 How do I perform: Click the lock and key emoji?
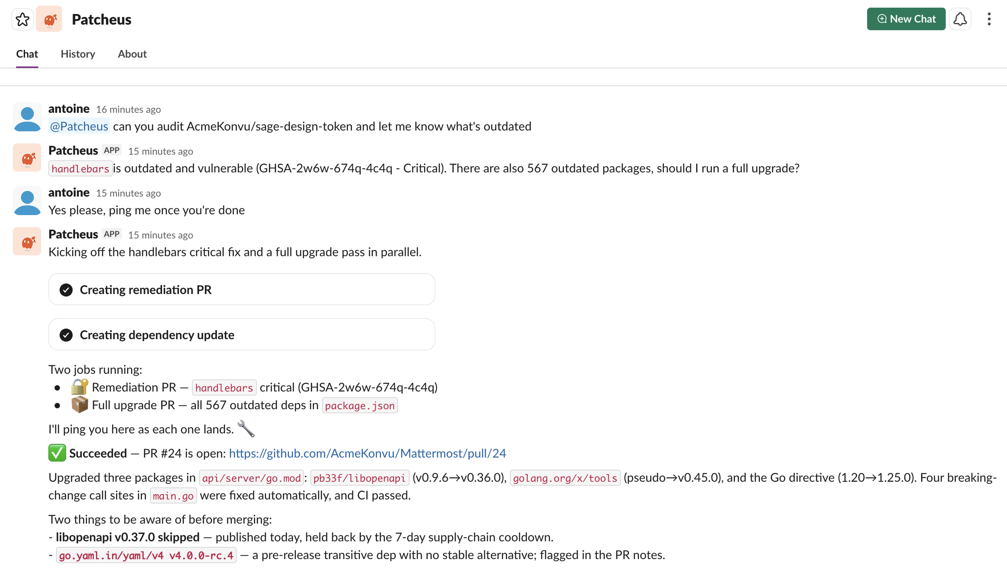pyautogui.click(x=79, y=387)
